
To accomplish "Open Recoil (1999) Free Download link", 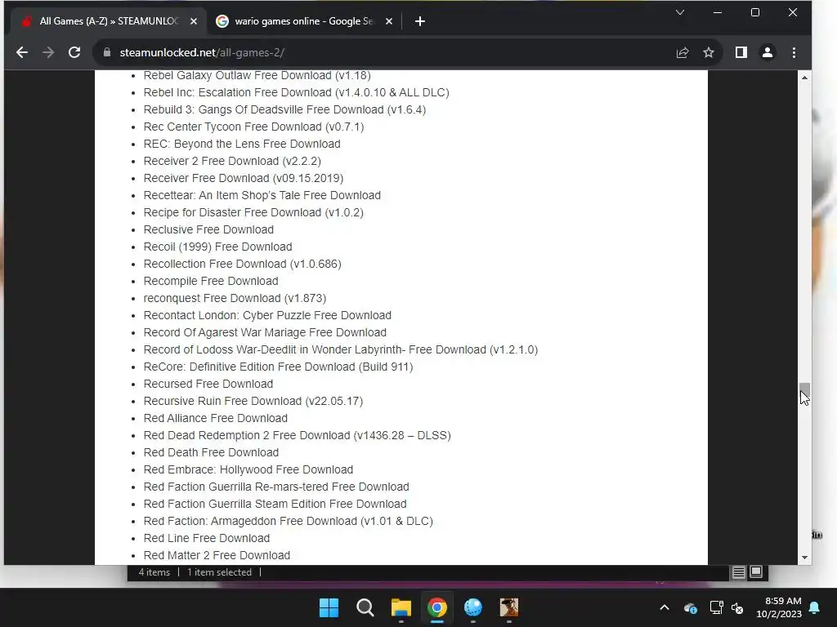I will click(x=217, y=247).
